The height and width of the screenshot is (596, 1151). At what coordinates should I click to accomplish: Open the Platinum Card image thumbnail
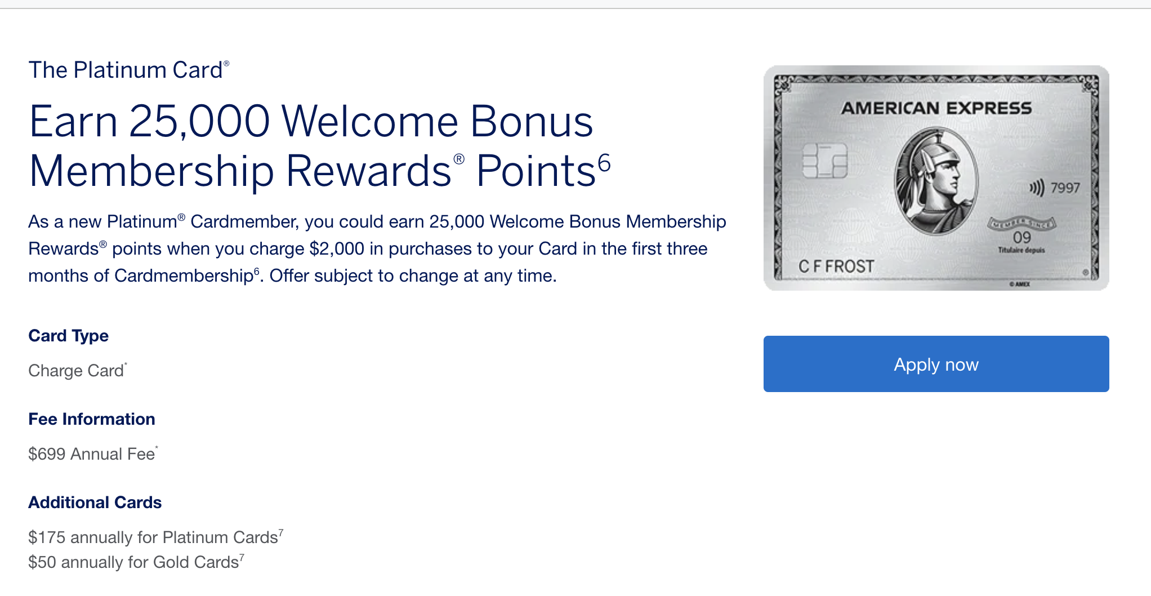click(x=936, y=178)
